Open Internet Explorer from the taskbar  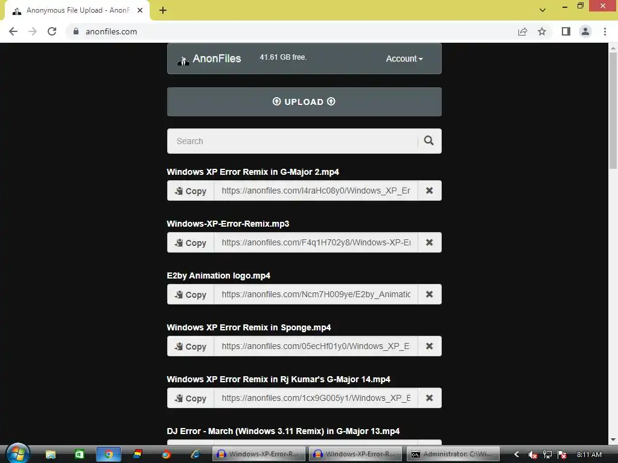point(195,455)
